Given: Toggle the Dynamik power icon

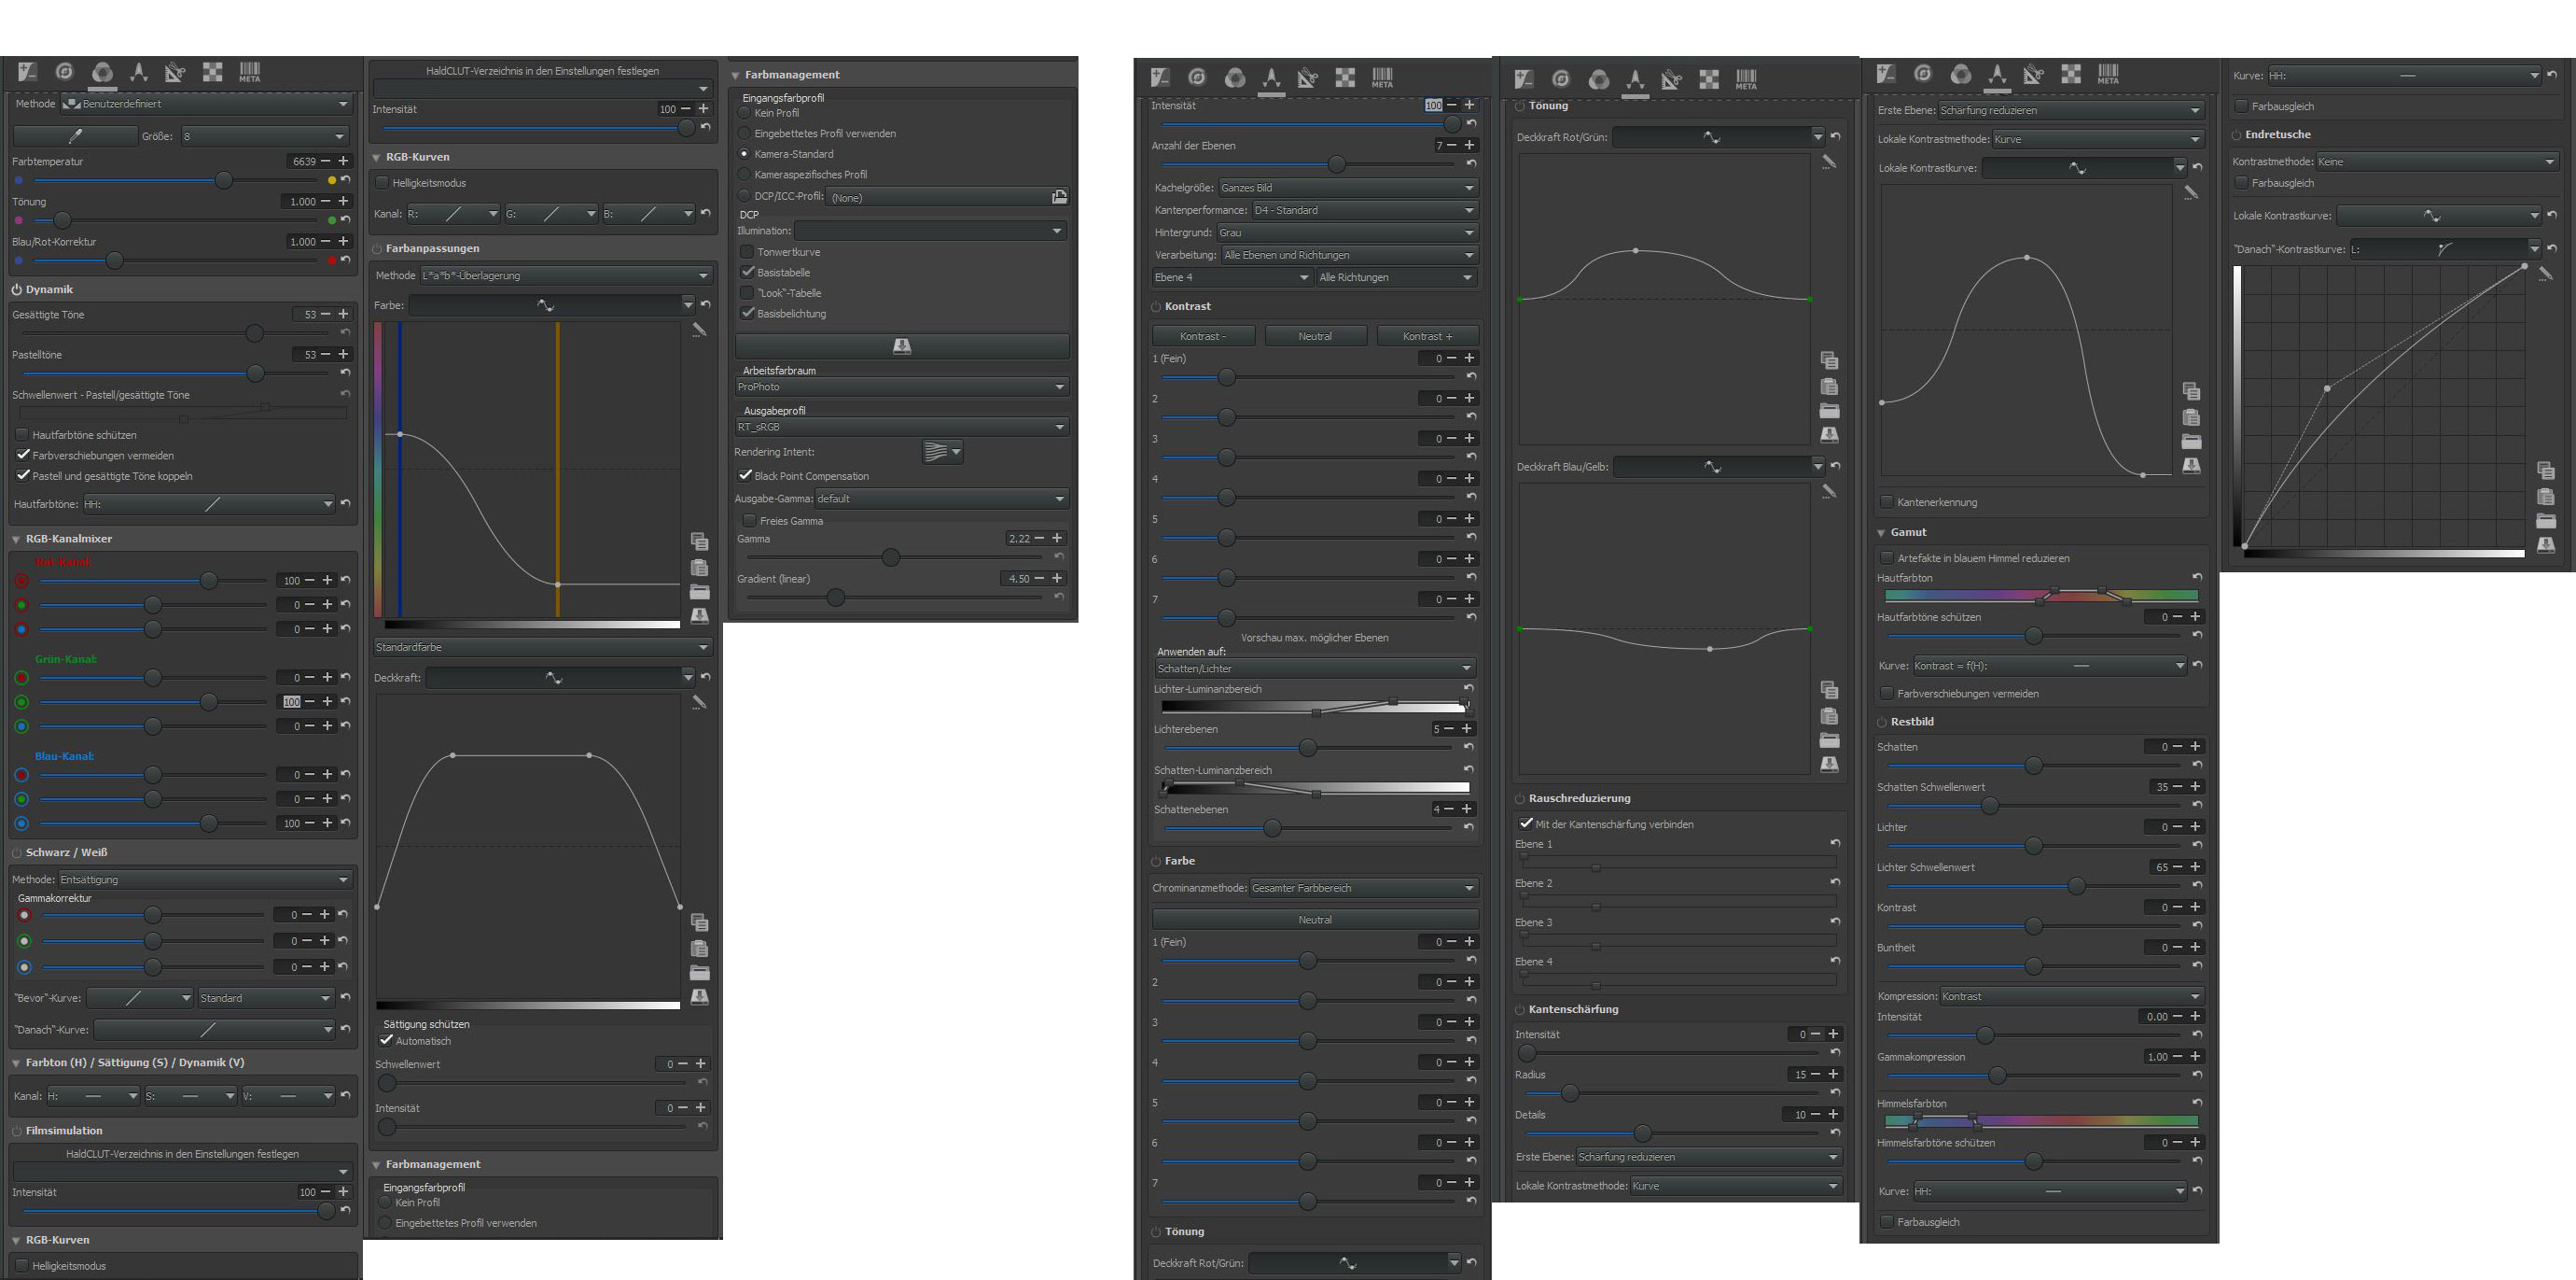Looking at the screenshot, I should (17, 289).
